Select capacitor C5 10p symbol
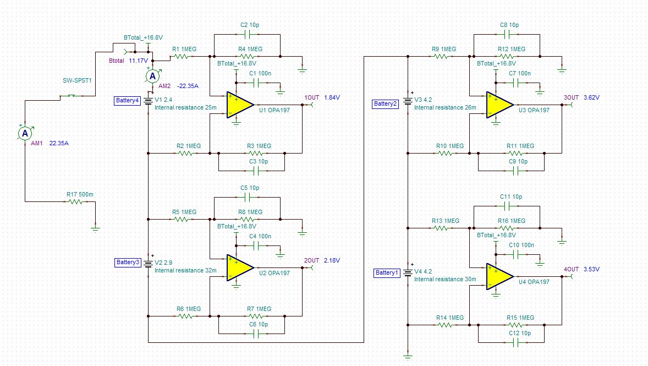This screenshot has width=648, height=366. coord(248,197)
